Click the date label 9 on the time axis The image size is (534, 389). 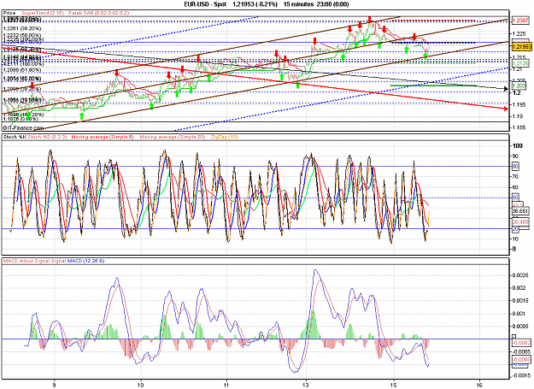click(54, 386)
